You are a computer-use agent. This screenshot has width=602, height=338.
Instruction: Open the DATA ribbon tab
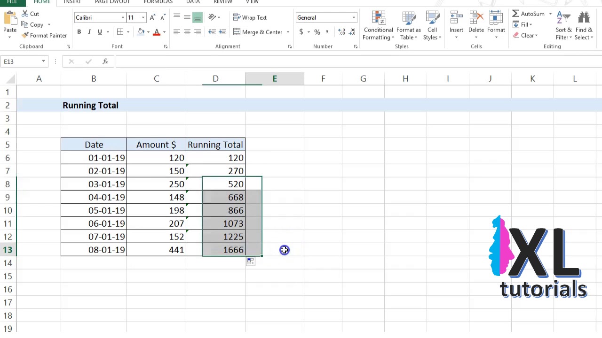click(x=193, y=2)
